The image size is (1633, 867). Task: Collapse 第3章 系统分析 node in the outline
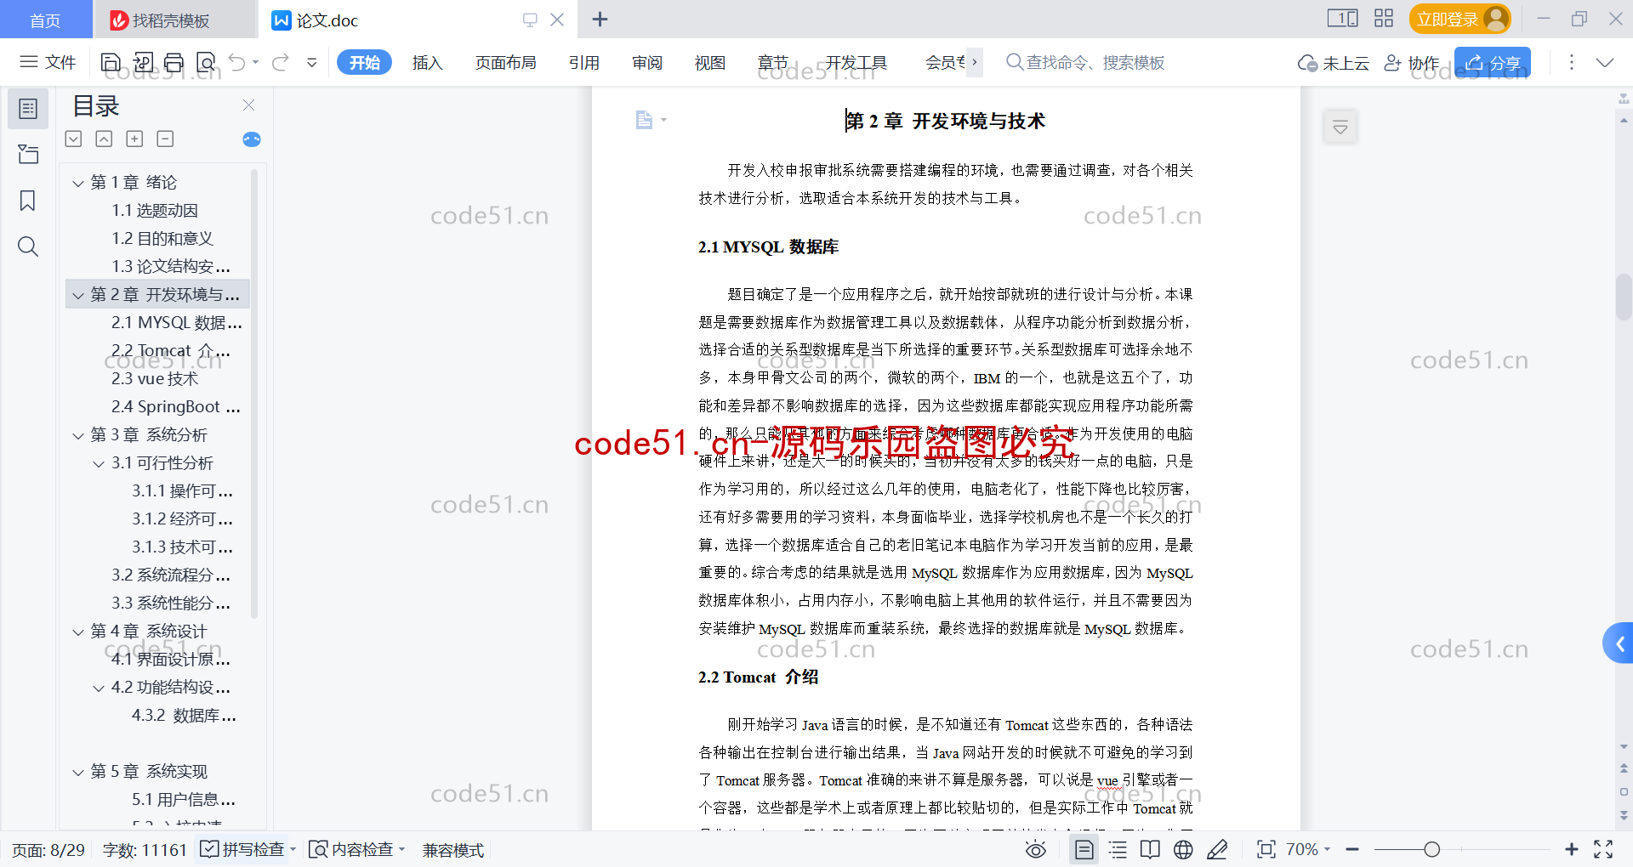(78, 435)
